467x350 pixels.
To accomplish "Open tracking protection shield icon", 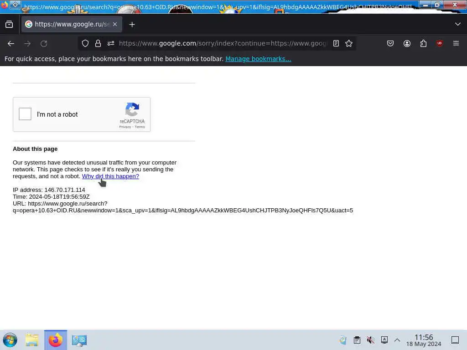I will [85, 43].
